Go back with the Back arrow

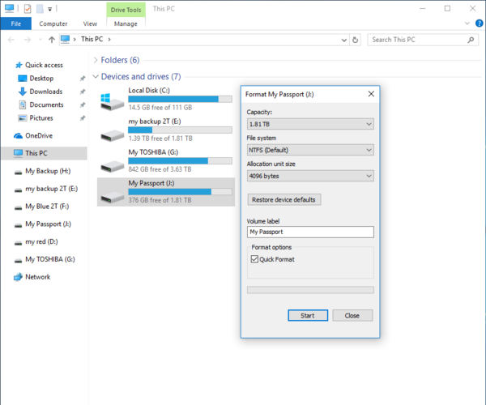(x=11, y=40)
